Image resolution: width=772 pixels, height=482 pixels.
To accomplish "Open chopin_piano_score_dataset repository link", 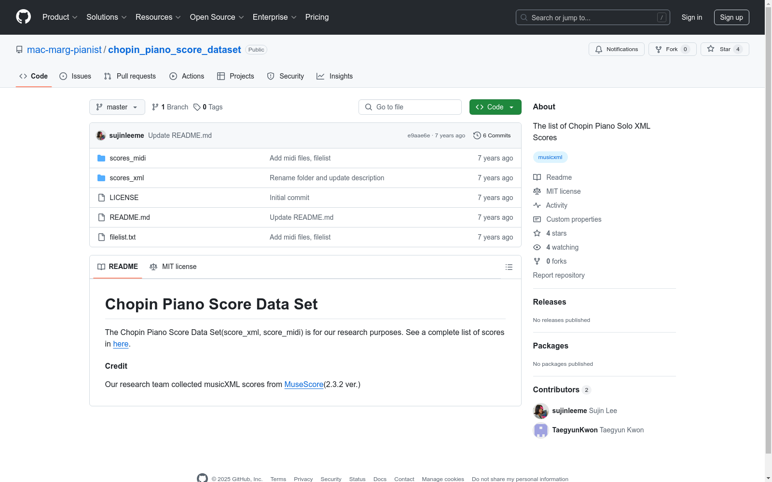I will 175,50.
